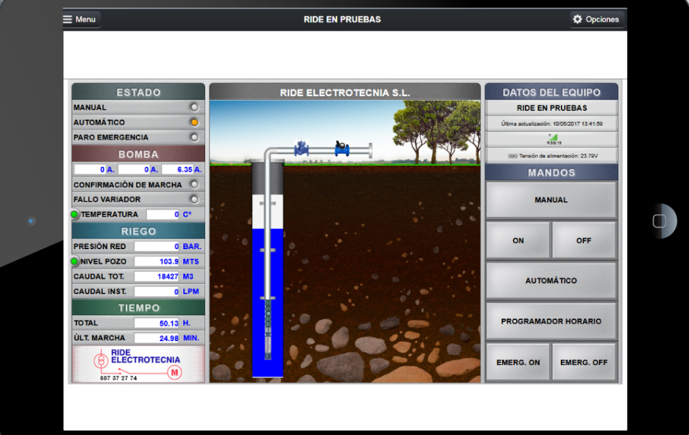
Task: Click NIVEL POZO value 103.9
Action: point(157,261)
